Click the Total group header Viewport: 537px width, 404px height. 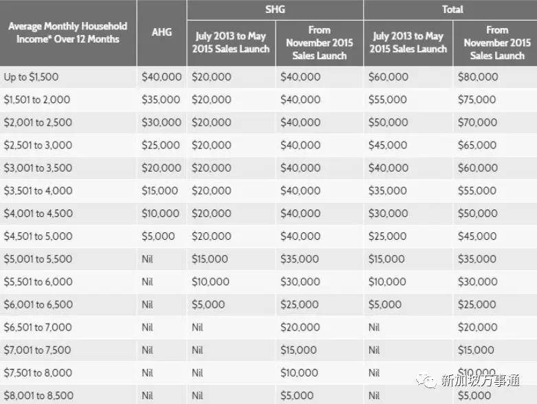452,10
